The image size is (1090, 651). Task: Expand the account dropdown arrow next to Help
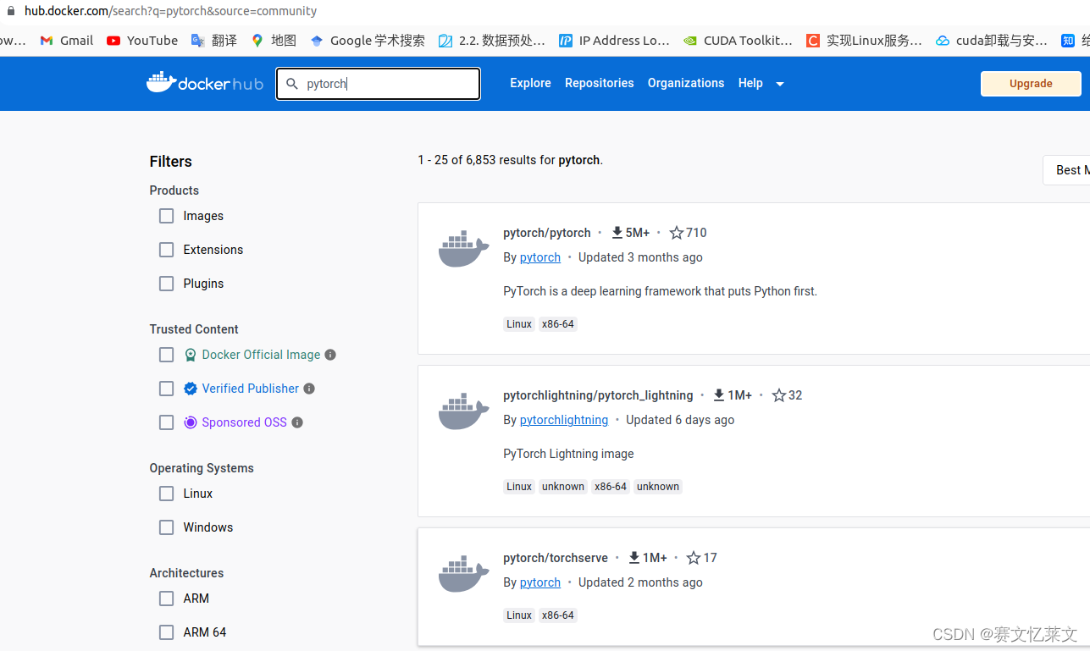(x=780, y=84)
